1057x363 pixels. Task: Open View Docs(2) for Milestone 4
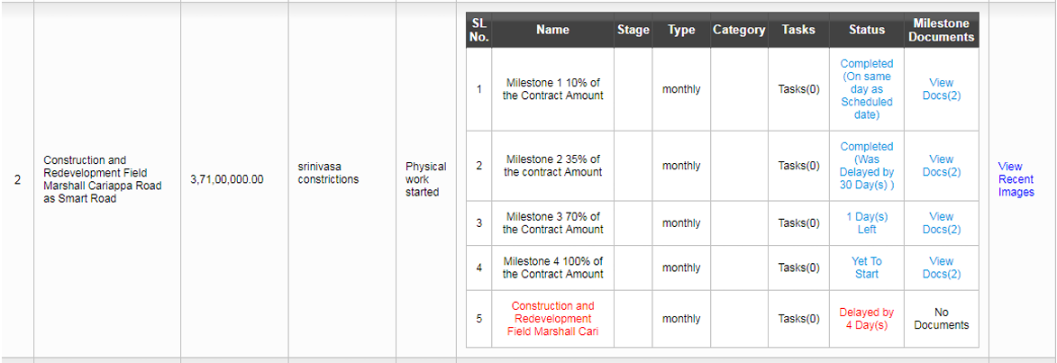[941, 268]
